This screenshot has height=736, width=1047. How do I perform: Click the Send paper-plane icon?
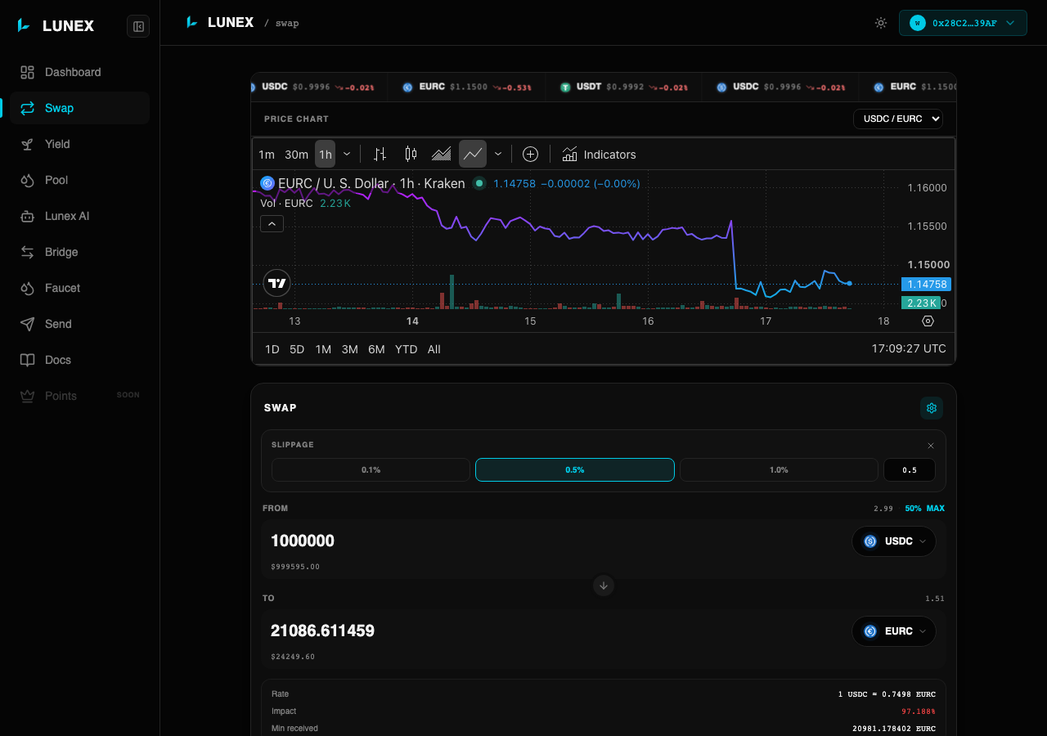28,324
